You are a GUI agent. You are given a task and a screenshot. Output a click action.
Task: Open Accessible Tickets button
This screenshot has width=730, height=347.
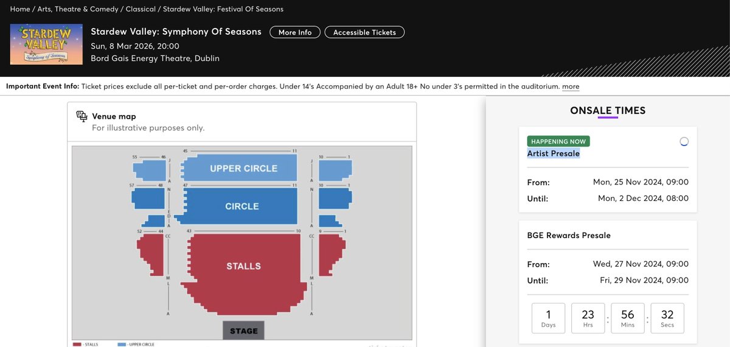364,32
